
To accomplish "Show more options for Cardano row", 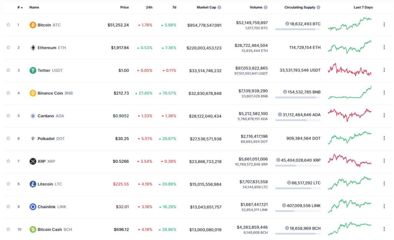I will tap(384, 115).
